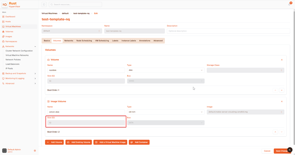Focus the Search resources field

coord(75,4)
